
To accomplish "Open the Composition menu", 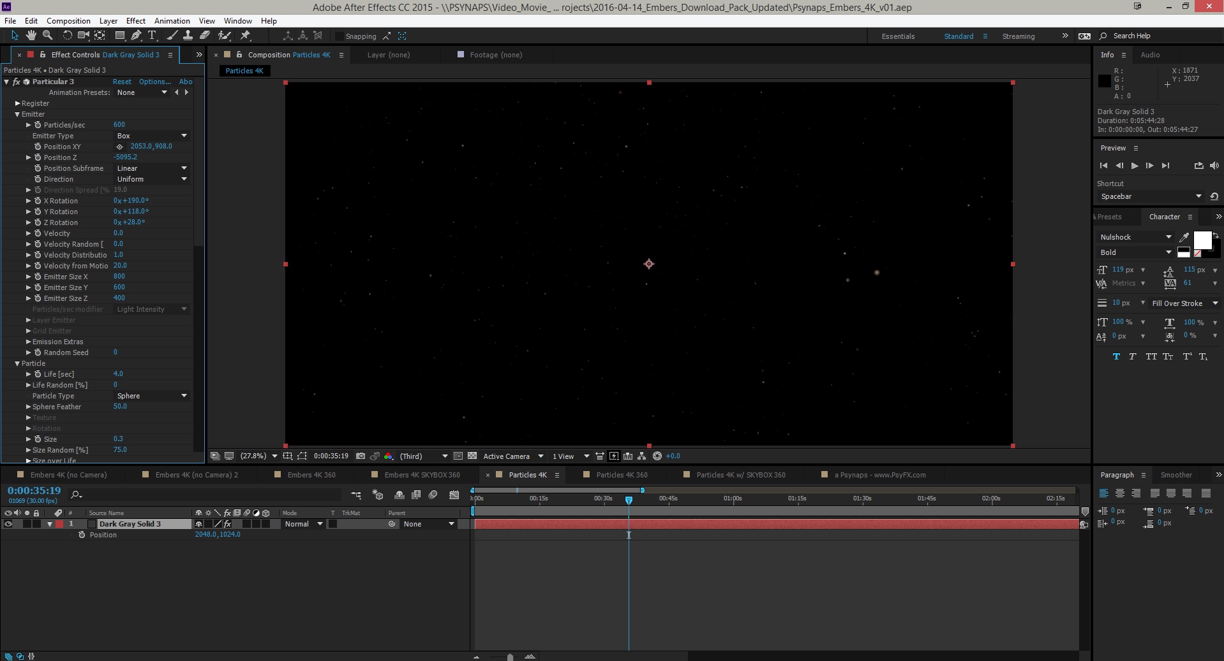I will coord(68,21).
